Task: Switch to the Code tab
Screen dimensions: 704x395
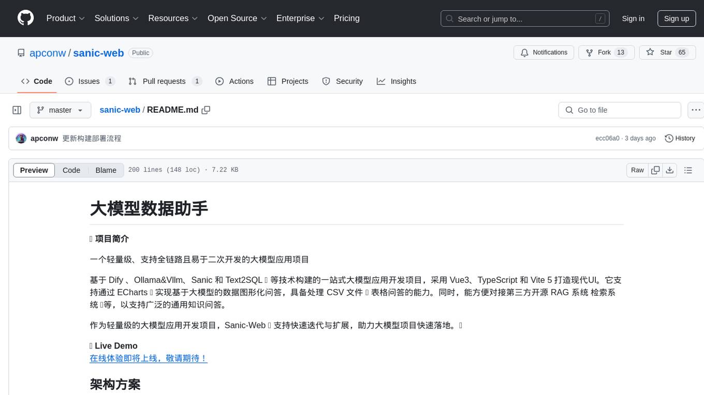Action: pyautogui.click(x=37, y=81)
